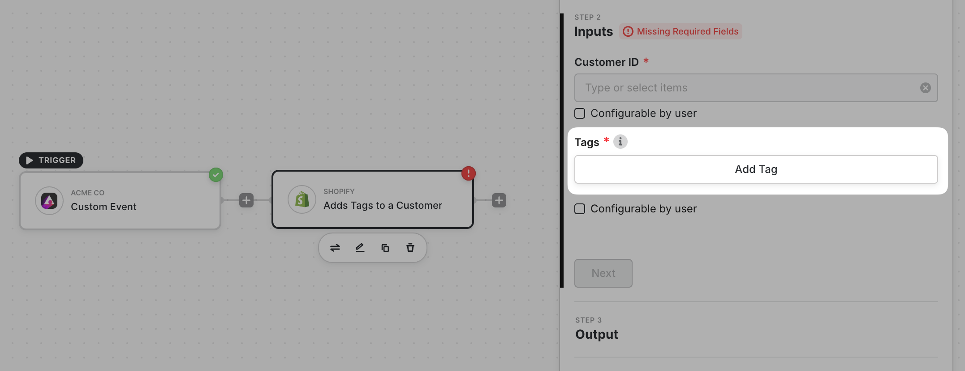Add a step between trigger and Shopify
965x371 pixels.
(246, 200)
